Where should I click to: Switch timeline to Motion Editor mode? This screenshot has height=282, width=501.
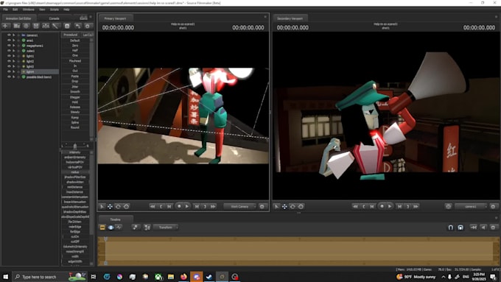(111, 228)
